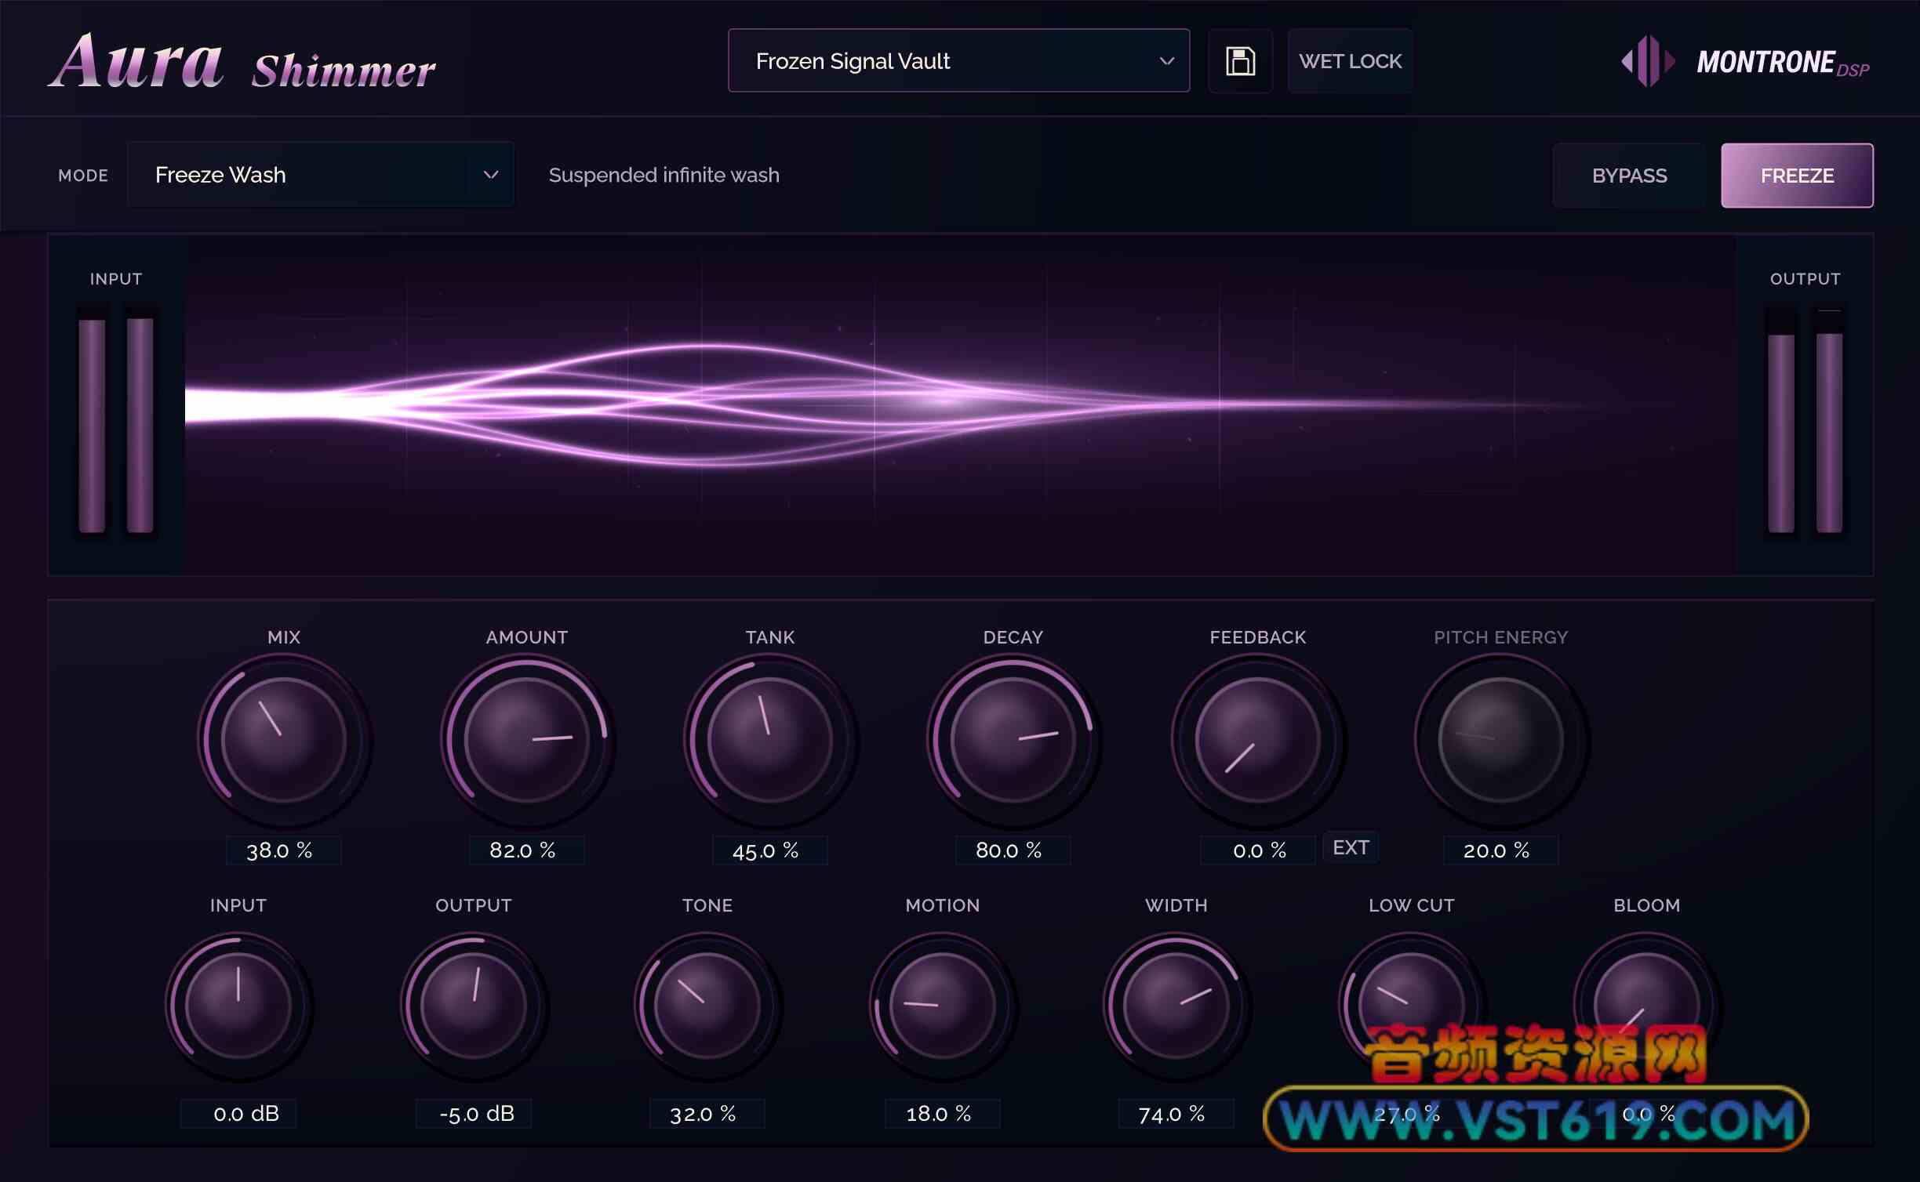
Task: Click the TANK knob
Action: tap(769, 740)
